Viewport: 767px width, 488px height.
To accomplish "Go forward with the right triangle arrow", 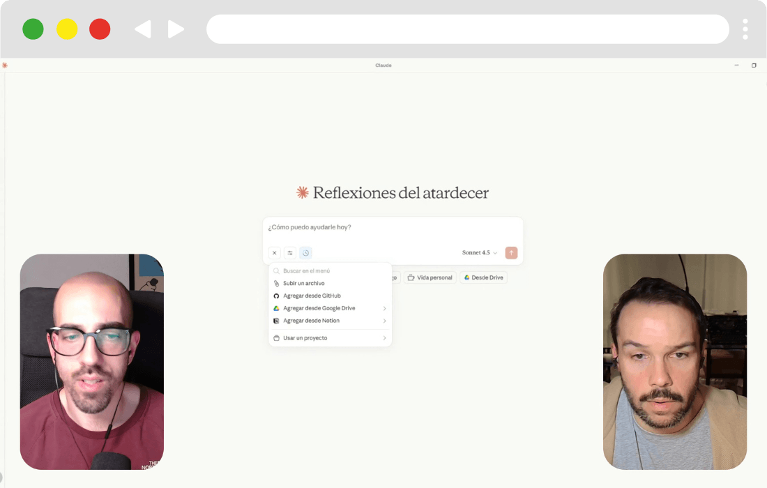I will 176,29.
